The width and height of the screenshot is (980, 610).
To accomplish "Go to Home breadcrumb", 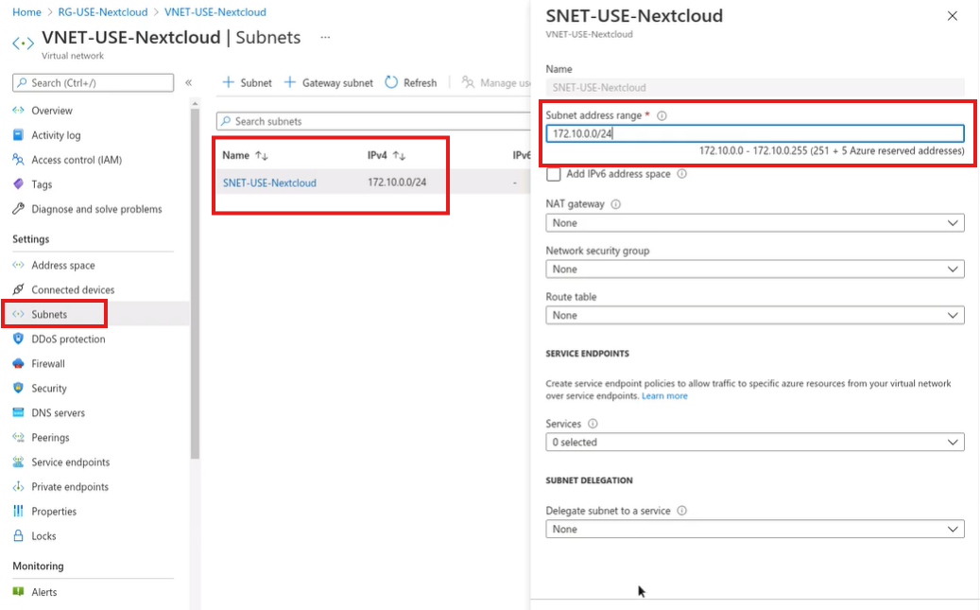I will [26, 12].
